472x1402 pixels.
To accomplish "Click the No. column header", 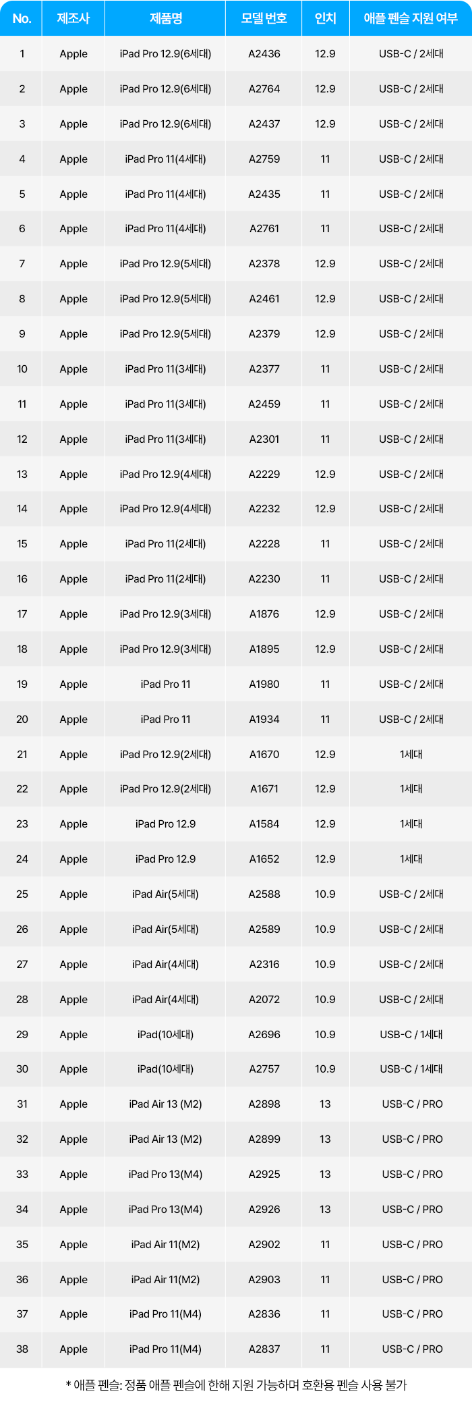I will point(22,18).
